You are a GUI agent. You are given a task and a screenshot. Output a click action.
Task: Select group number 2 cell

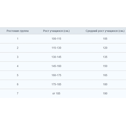pyautogui.click(x=18, y=48)
